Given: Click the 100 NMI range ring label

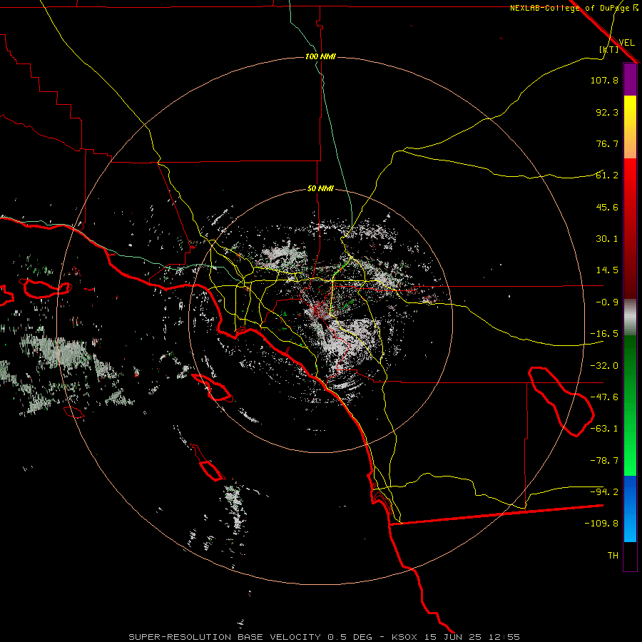Looking at the screenshot, I should pos(320,56).
